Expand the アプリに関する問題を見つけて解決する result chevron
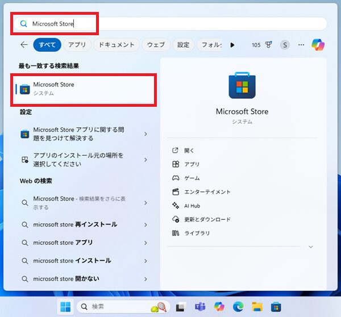This screenshot has height=317, width=341. [145, 134]
